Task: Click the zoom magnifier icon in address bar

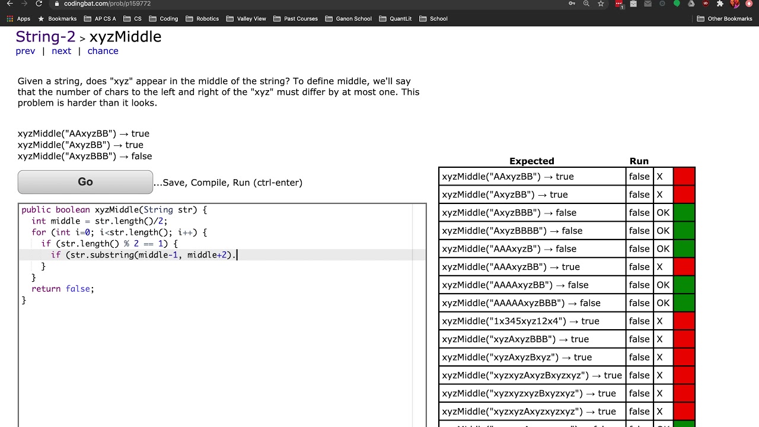Action: [586, 4]
